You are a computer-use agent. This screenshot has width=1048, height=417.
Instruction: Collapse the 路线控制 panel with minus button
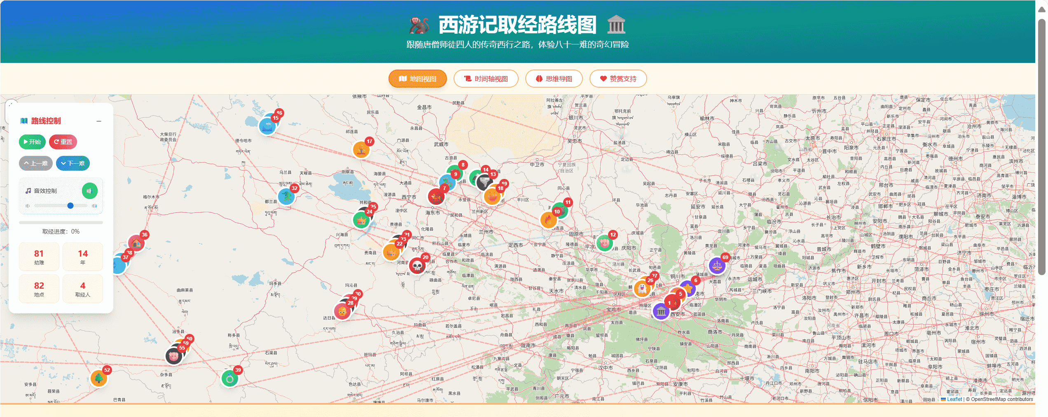99,121
